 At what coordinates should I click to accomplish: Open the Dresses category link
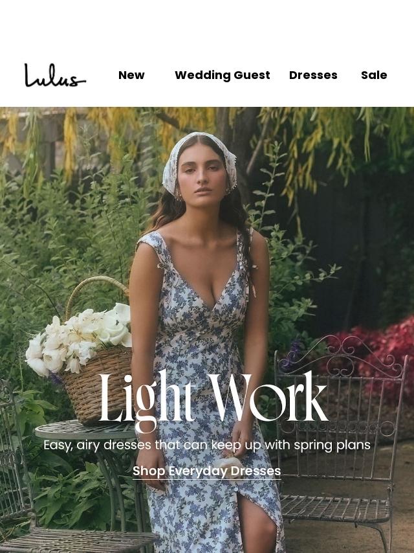[x=313, y=75]
